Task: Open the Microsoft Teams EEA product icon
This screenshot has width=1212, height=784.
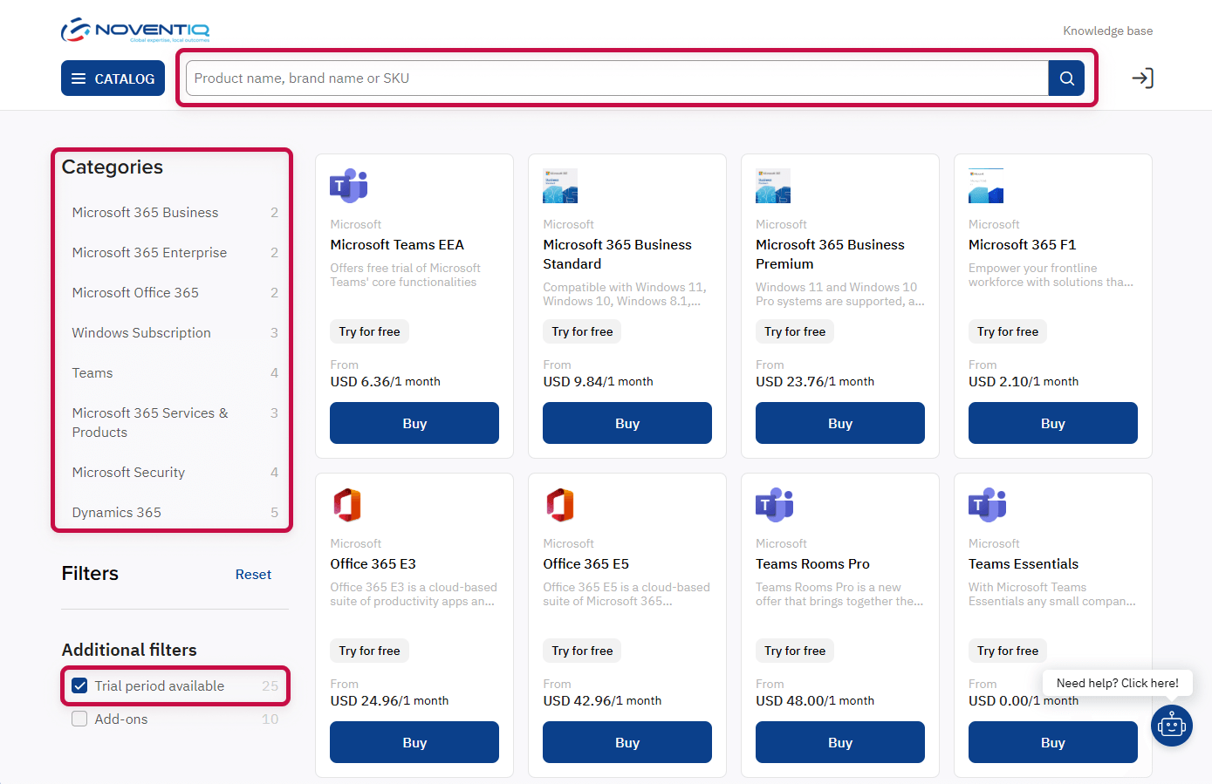Action: [x=348, y=185]
